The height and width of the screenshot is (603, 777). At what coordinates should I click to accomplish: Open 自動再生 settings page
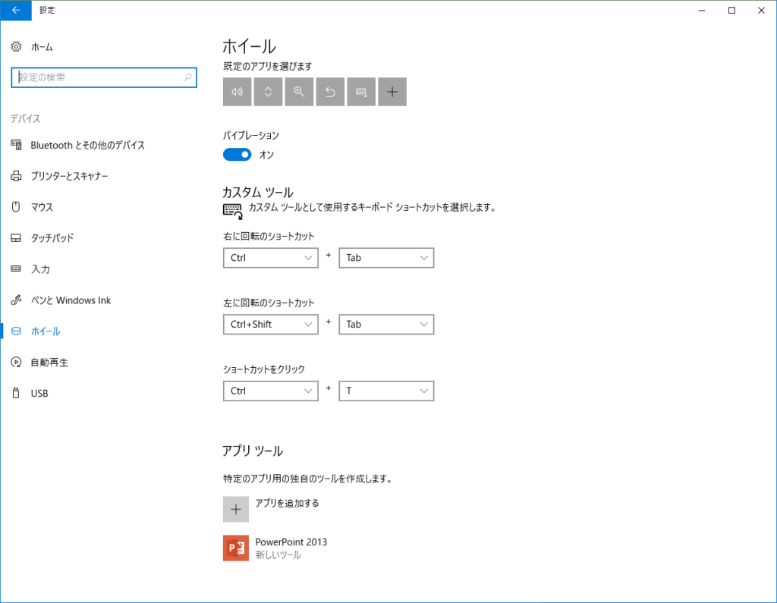pyautogui.click(x=49, y=363)
